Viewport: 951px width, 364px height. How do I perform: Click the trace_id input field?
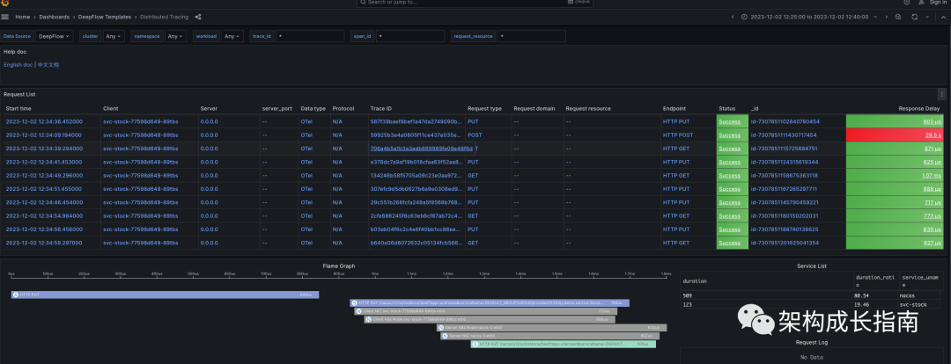(310, 36)
